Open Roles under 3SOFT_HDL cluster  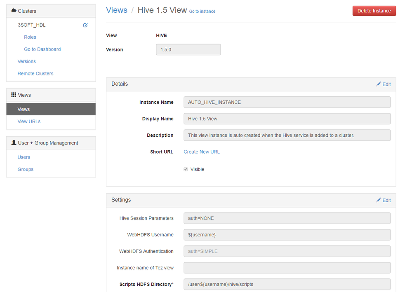(30, 37)
